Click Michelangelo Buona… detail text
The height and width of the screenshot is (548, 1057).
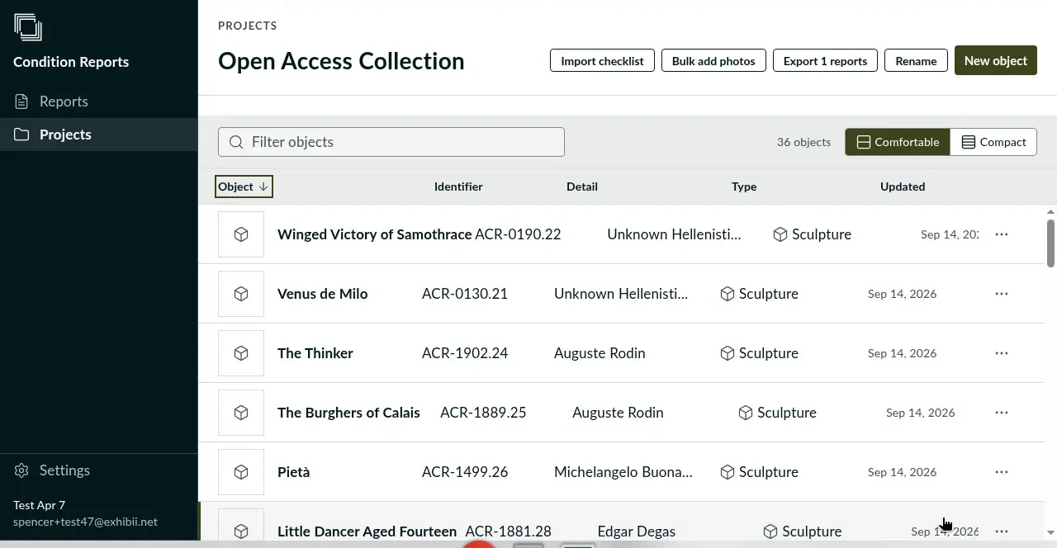623,472
